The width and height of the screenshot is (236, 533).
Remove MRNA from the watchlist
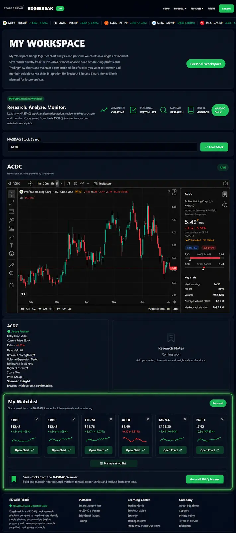pos(185,419)
